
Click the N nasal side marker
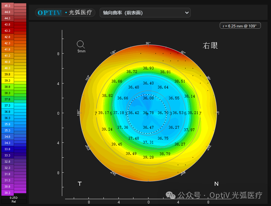216,184
